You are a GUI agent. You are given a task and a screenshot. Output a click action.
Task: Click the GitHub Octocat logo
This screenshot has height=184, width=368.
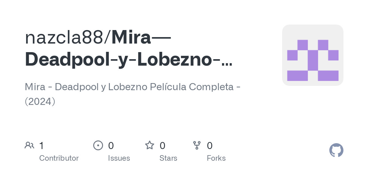[x=336, y=150]
